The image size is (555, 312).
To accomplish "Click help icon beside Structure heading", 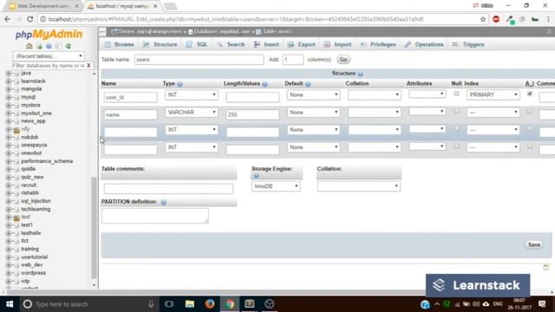I will (361, 74).
